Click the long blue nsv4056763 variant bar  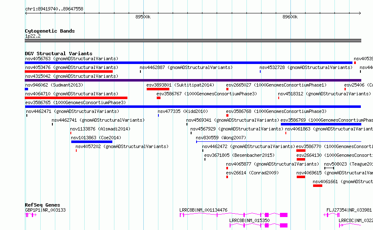[189, 63]
